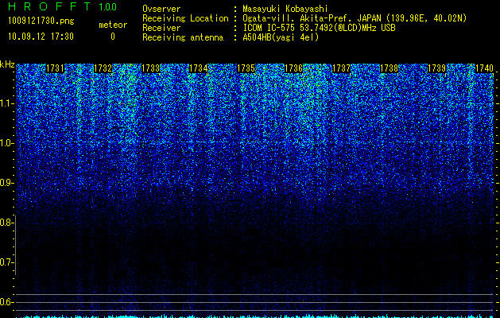Image resolution: width=500 pixels, height=318 pixels.
Task: Click the 1734 time marker
Action: 199,68
